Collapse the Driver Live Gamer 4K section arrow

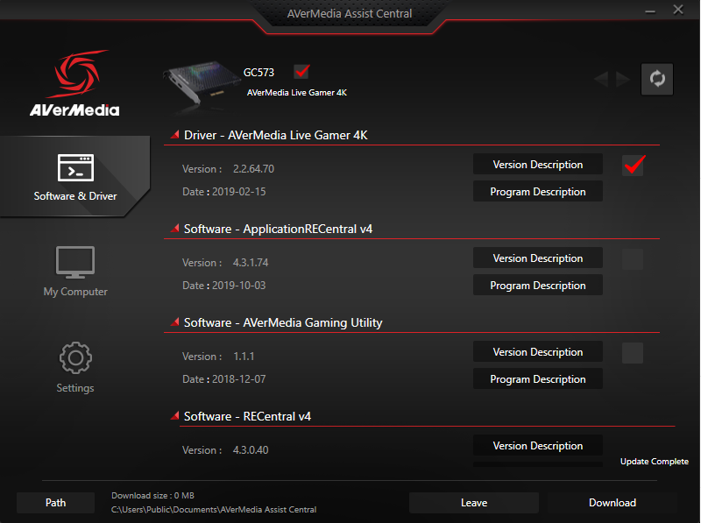coord(174,134)
